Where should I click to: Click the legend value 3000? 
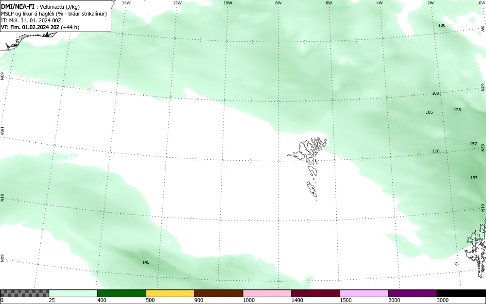click(443, 300)
